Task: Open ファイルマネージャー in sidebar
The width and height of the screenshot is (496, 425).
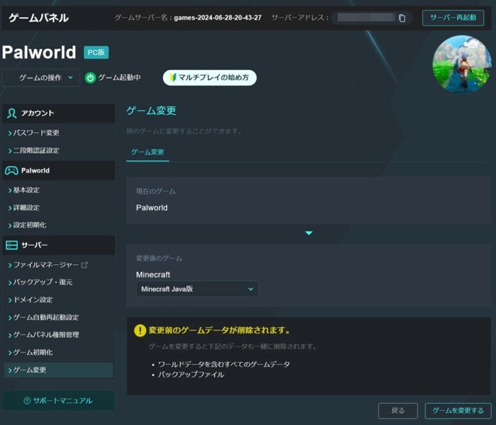Action: pyautogui.click(x=47, y=265)
